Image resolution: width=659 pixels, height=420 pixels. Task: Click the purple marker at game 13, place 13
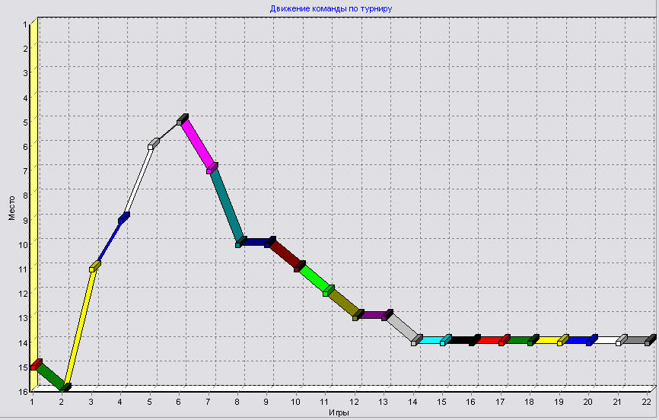pyautogui.click(x=387, y=315)
